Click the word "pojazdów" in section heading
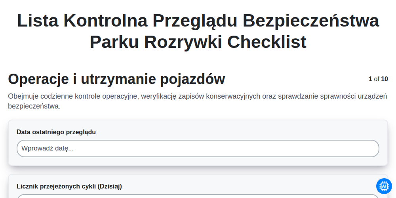The width and height of the screenshot is (396, 198). pos(193,80)
